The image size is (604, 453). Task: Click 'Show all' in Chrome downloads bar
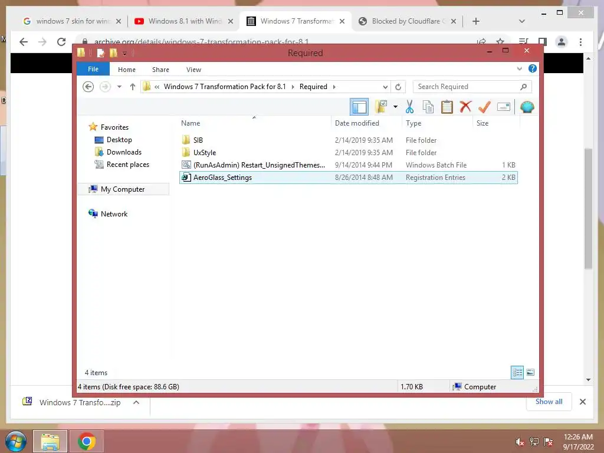click(549, 402)
